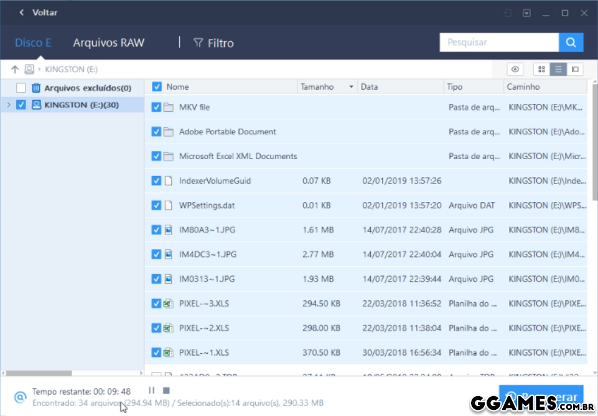Pause the scan in progress

[151, 391]
